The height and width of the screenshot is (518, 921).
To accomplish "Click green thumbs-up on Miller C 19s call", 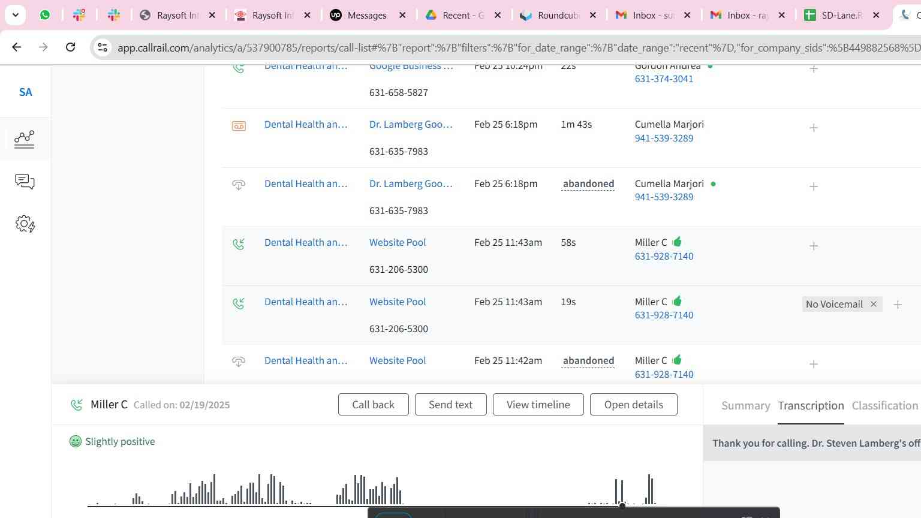I will [x=677, y=301].
